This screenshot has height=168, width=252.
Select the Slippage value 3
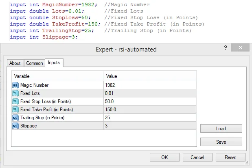150,126
